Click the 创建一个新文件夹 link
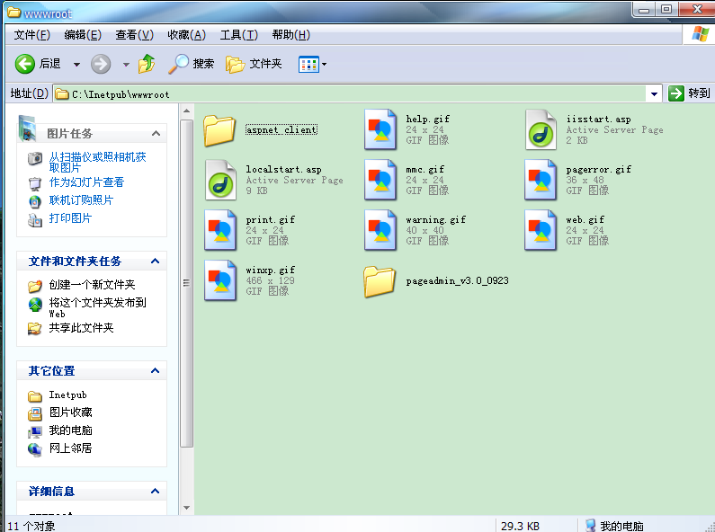The height and width of the screenshot is (532, 715). 92,285
